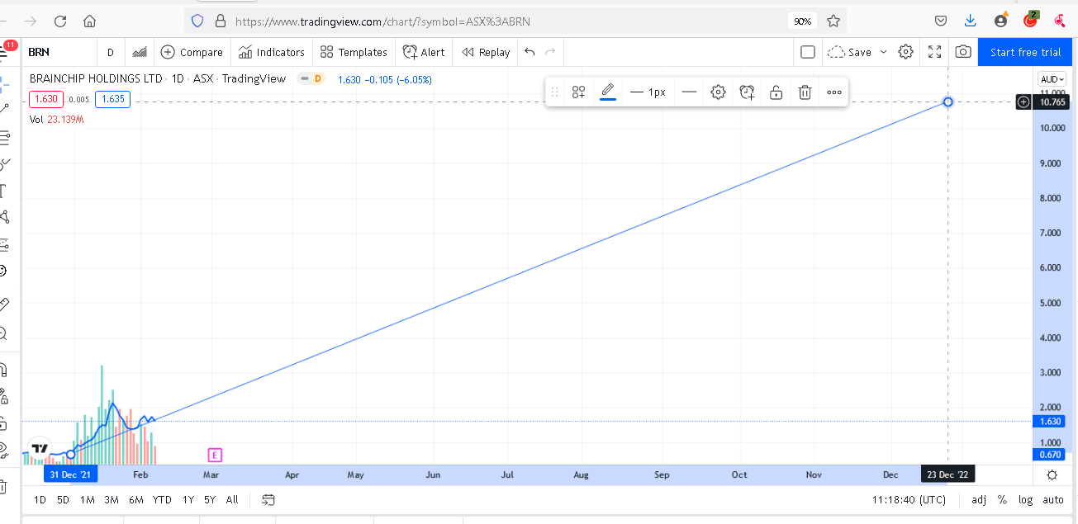Image resolution: width=1078 pixels, height=524 pixels.
Task: Toggle stay in drawing mode
Action: click(5, 396)
